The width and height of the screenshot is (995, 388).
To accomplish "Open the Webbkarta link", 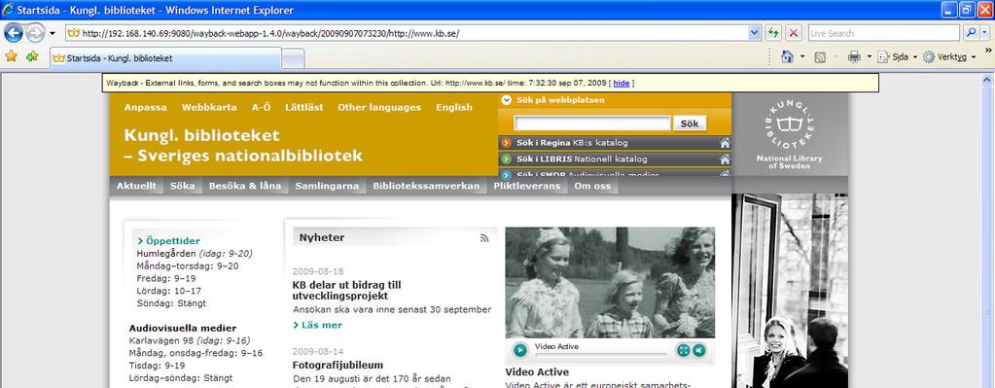I will [209, 107].
